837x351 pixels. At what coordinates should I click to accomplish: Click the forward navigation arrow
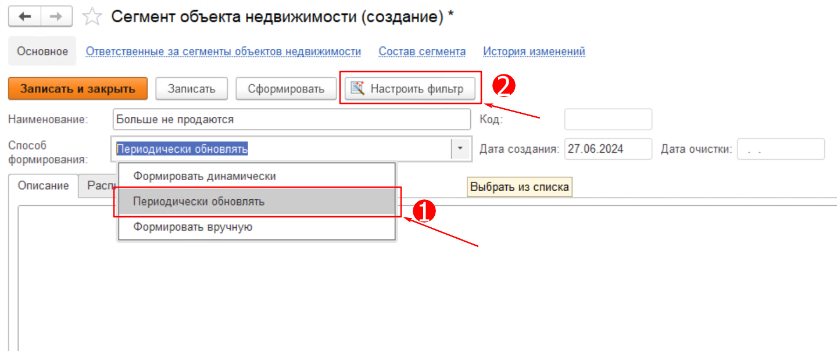pos(56,17)
